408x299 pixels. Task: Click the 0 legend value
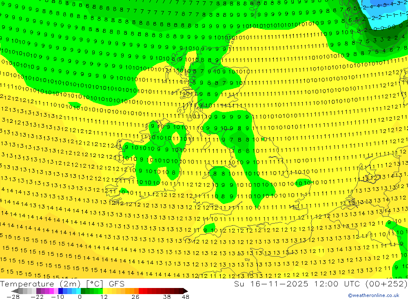coord(80,297)
